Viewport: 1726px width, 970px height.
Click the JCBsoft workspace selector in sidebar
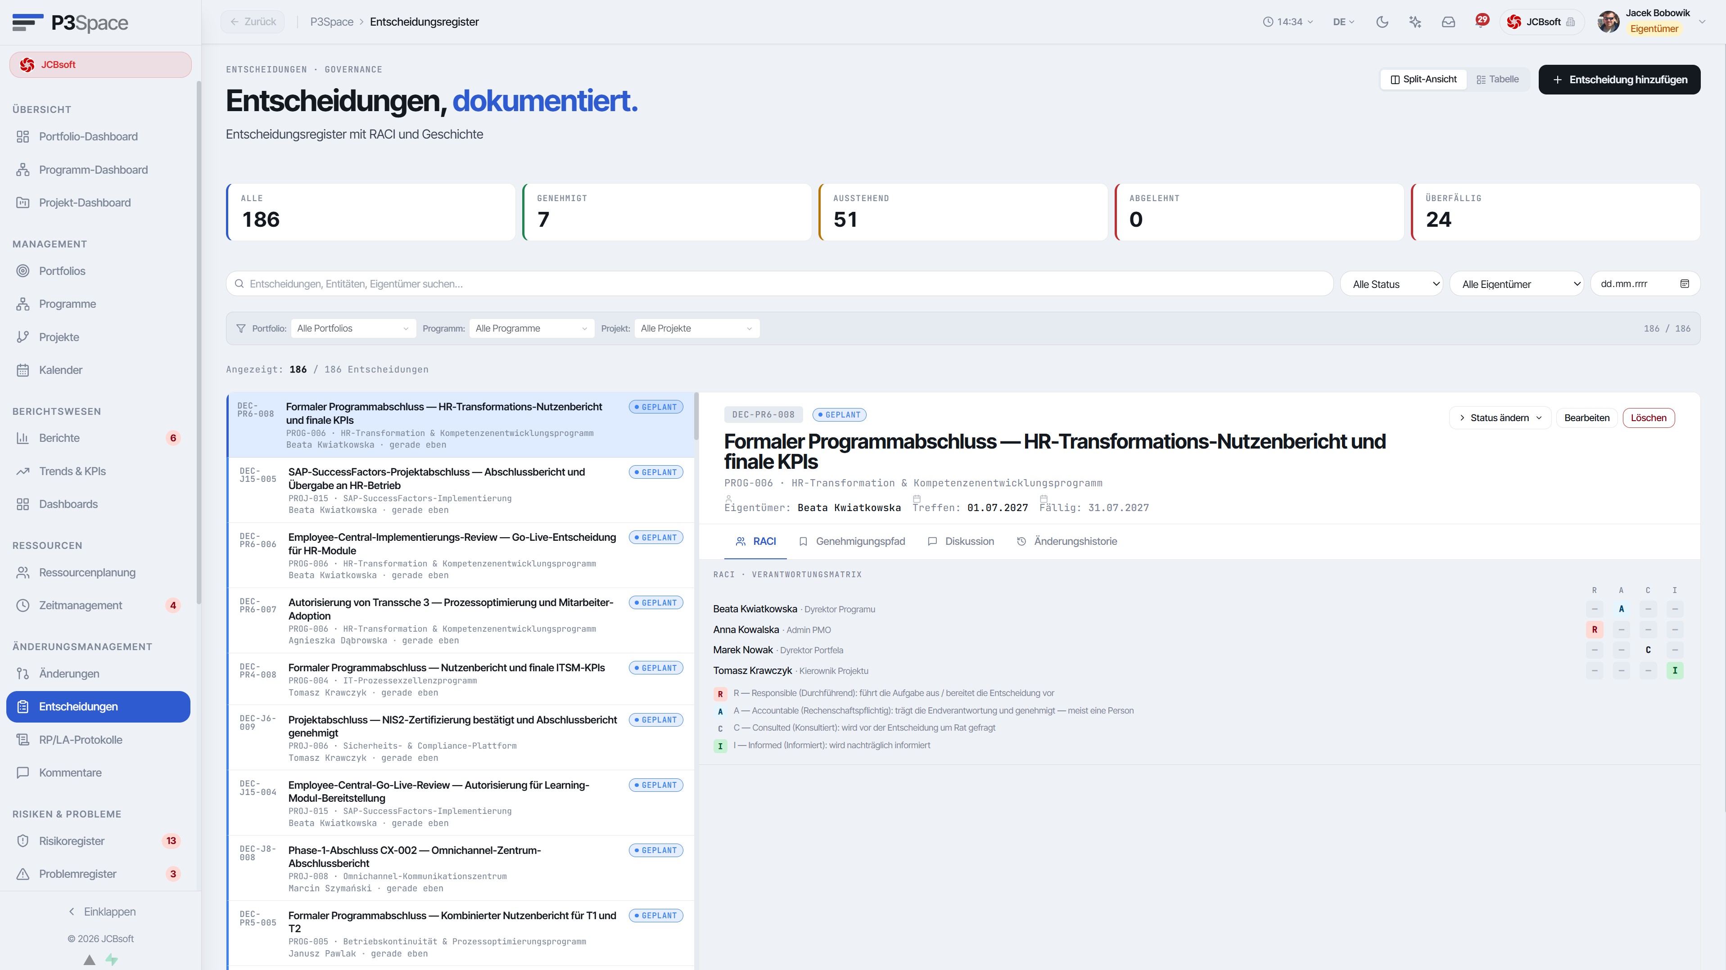[100, 65]
